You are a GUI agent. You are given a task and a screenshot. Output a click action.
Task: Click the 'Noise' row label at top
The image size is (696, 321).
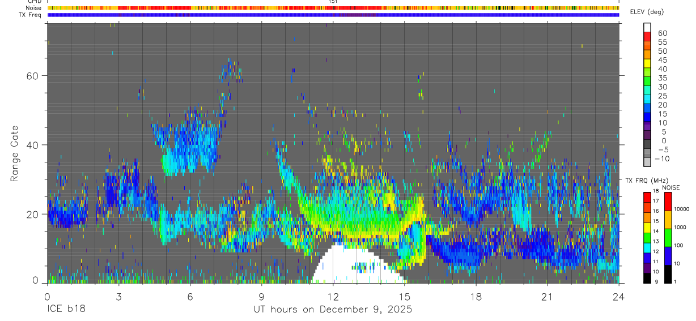tap(33, 8)
